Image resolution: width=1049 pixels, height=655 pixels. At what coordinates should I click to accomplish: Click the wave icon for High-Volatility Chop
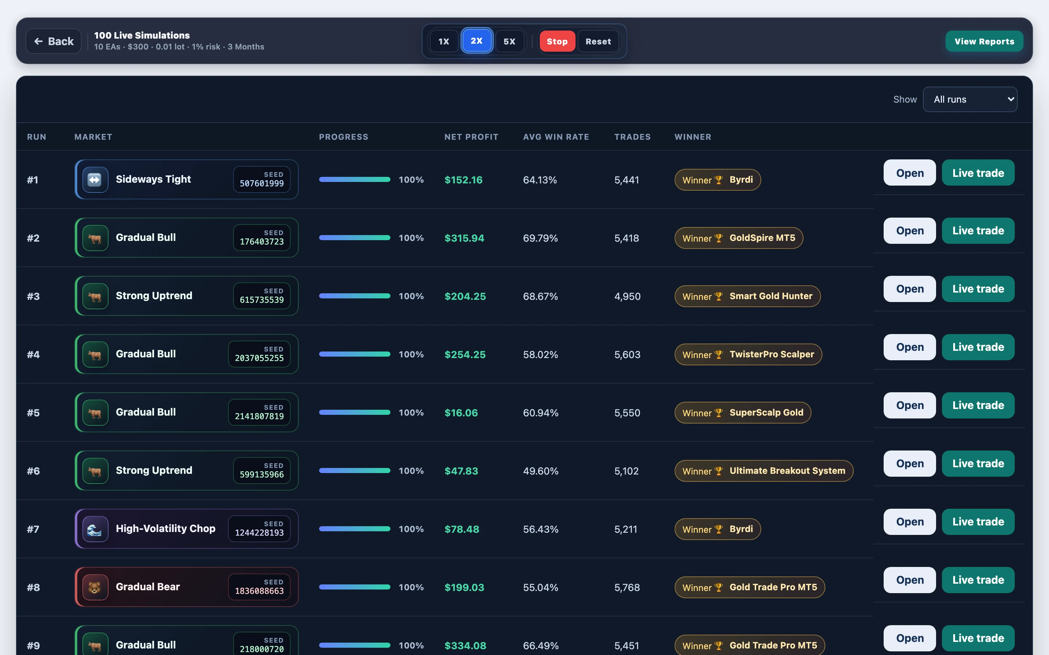[95, 529]
